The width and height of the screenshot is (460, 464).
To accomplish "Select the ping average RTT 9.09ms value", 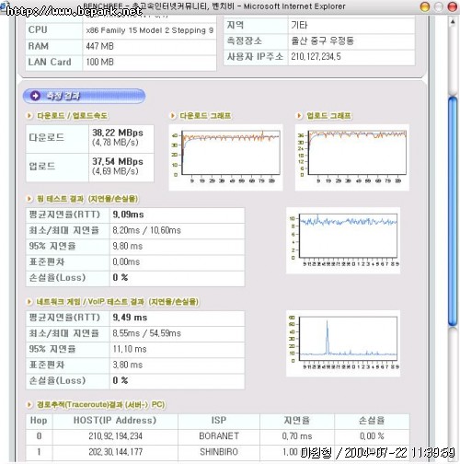I will point(128,215).
